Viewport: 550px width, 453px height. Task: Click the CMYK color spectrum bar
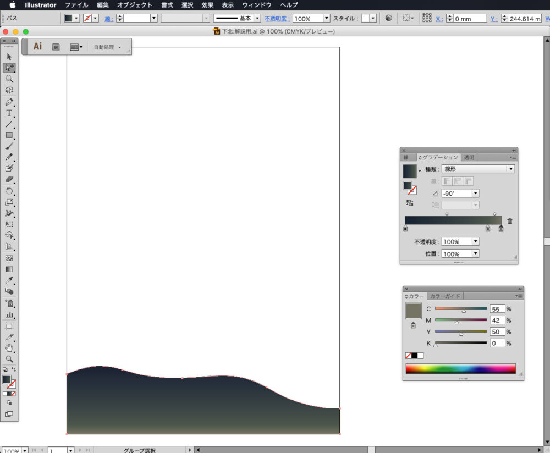[x=460, y=368]
